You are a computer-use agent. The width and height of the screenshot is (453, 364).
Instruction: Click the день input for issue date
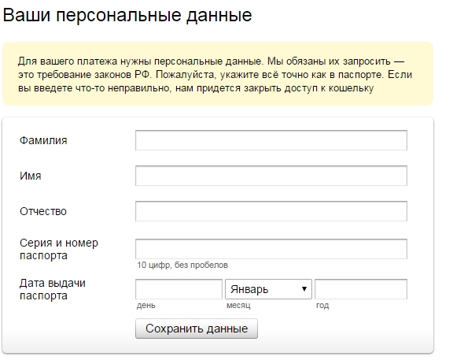click(x=179, y=289)
